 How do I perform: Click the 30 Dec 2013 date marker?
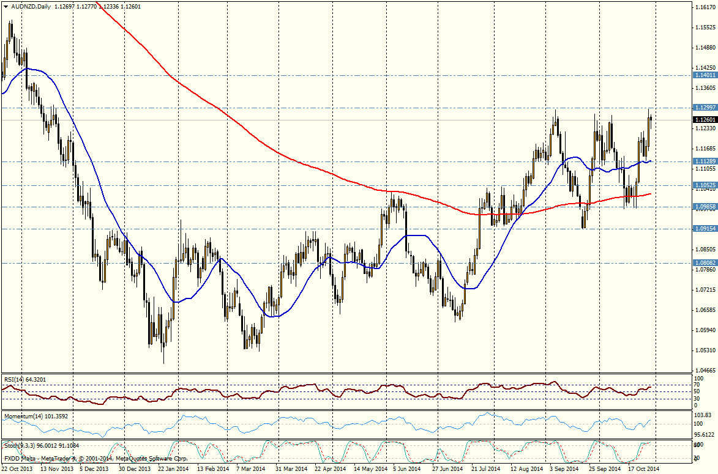(134, 469)
